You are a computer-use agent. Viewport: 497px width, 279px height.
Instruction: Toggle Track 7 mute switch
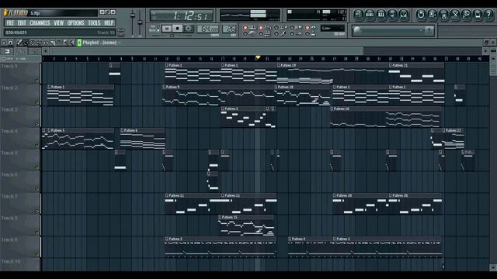tap(36, 210)
